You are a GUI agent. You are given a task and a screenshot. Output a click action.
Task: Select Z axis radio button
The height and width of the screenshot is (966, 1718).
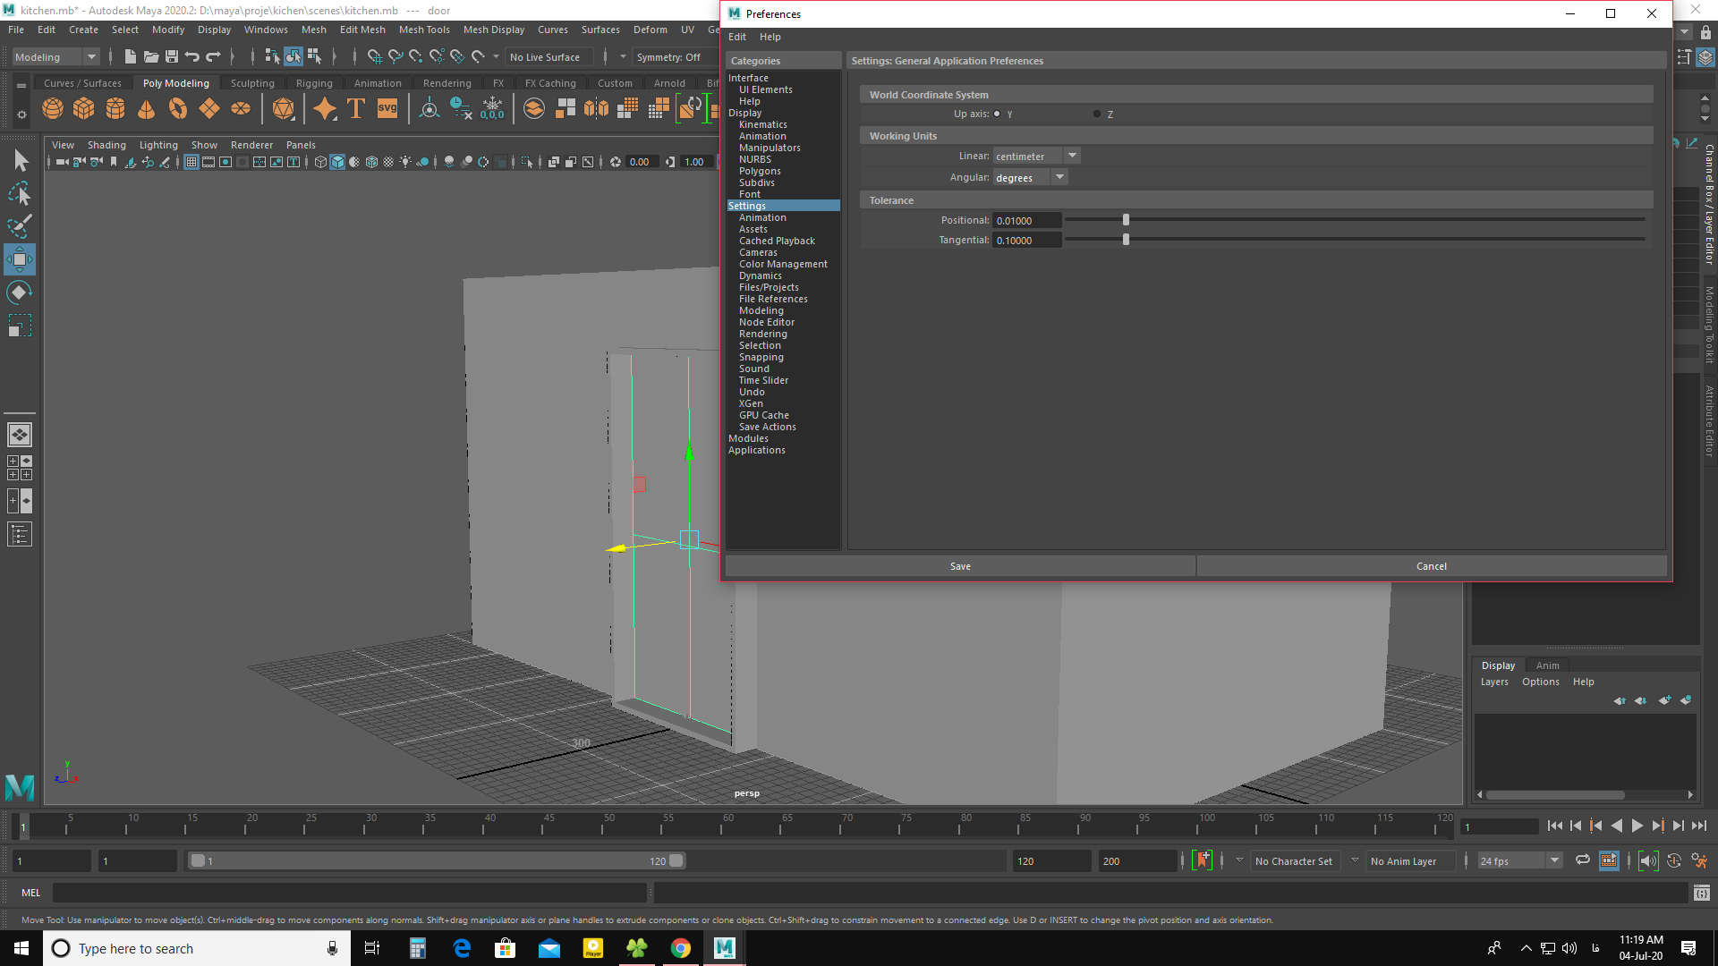(1095, 114)
